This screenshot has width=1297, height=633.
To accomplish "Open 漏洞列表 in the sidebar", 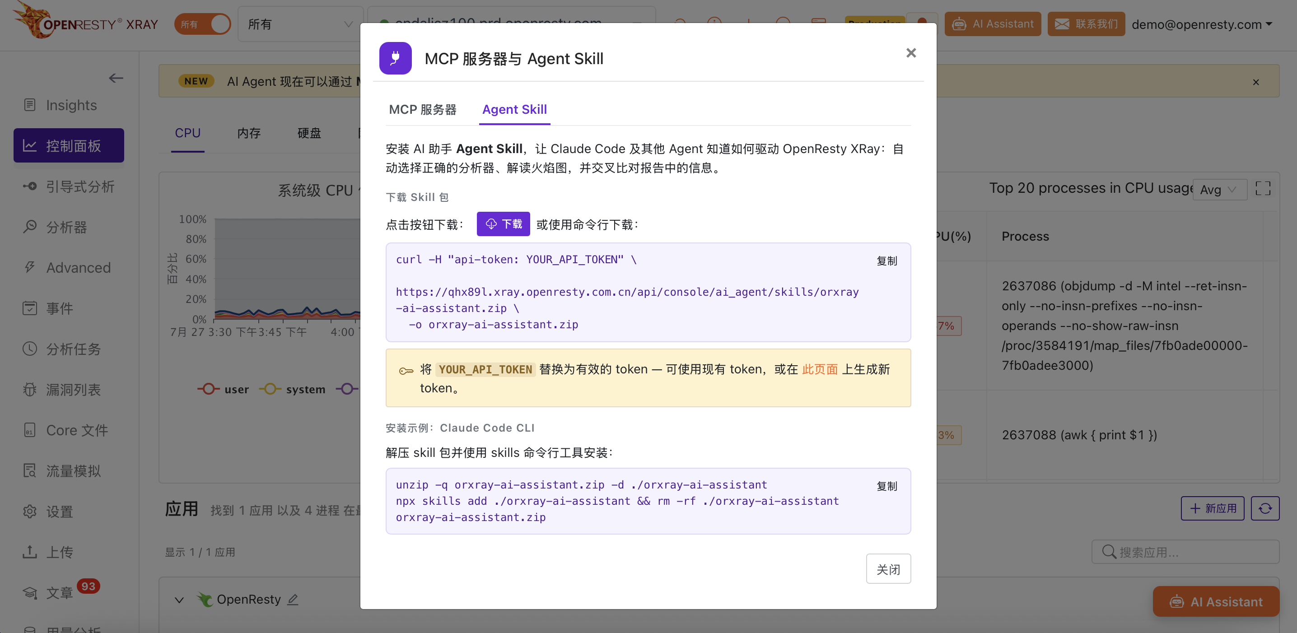I will point(69,390).
